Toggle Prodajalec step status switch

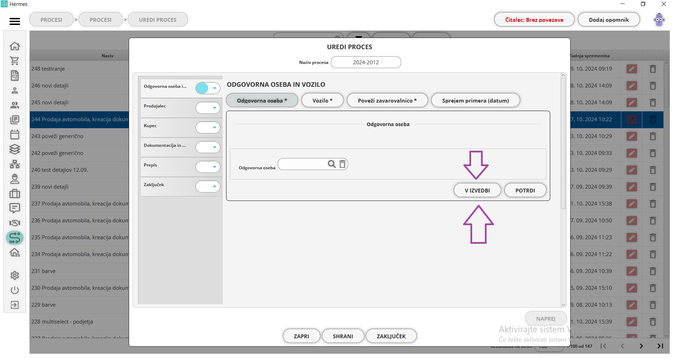point(208,108)
